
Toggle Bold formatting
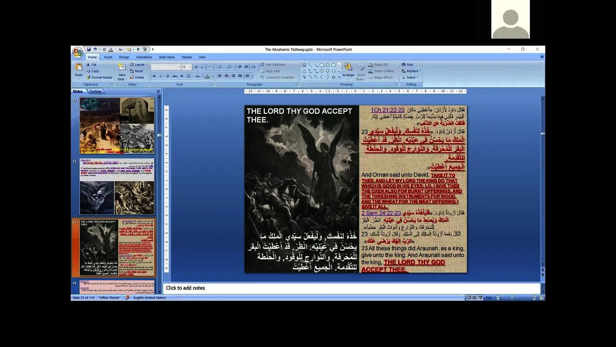(x=154, y=76)
